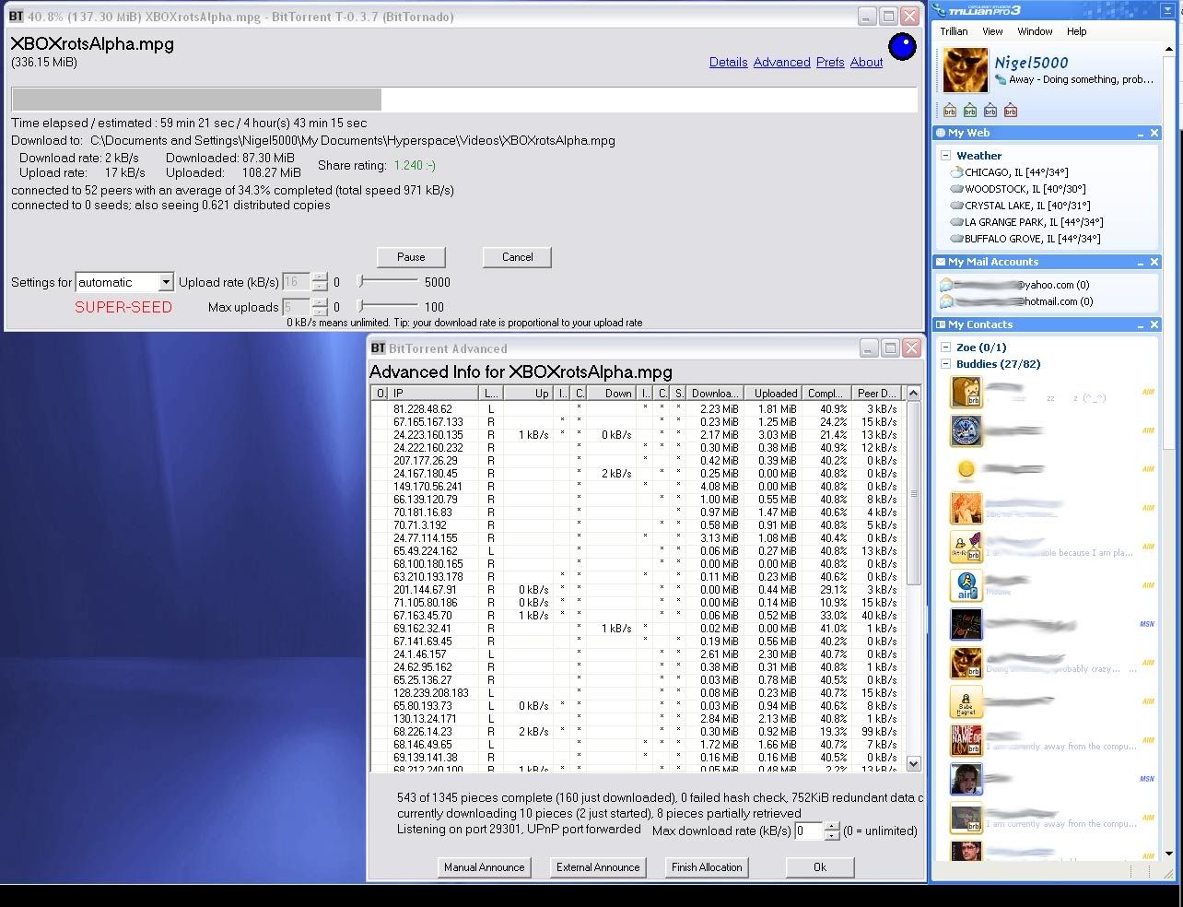Click the yahoo.com mail account icon
The height and width of the screenshot is (907, 1183).
(x=946, y=285)
